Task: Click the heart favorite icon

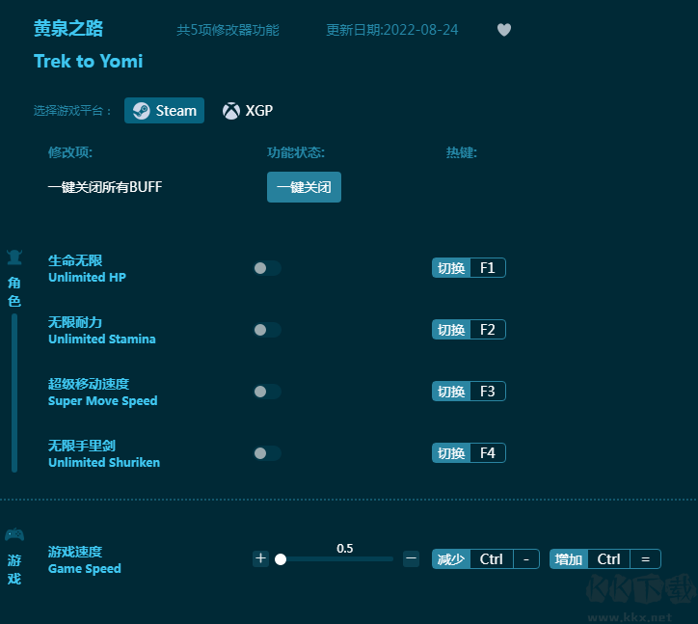Action: click(504, 30)
